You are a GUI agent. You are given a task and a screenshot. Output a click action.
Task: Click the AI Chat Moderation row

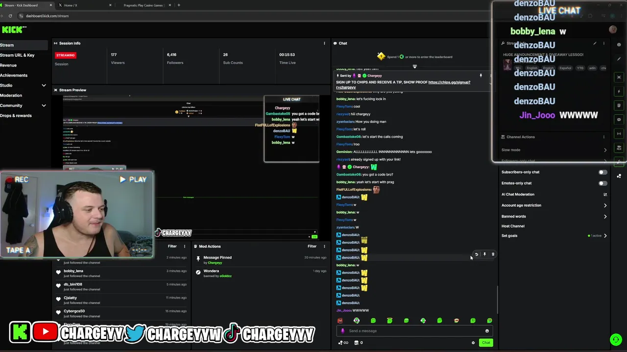pyautogui.click(x=554, y=195)
